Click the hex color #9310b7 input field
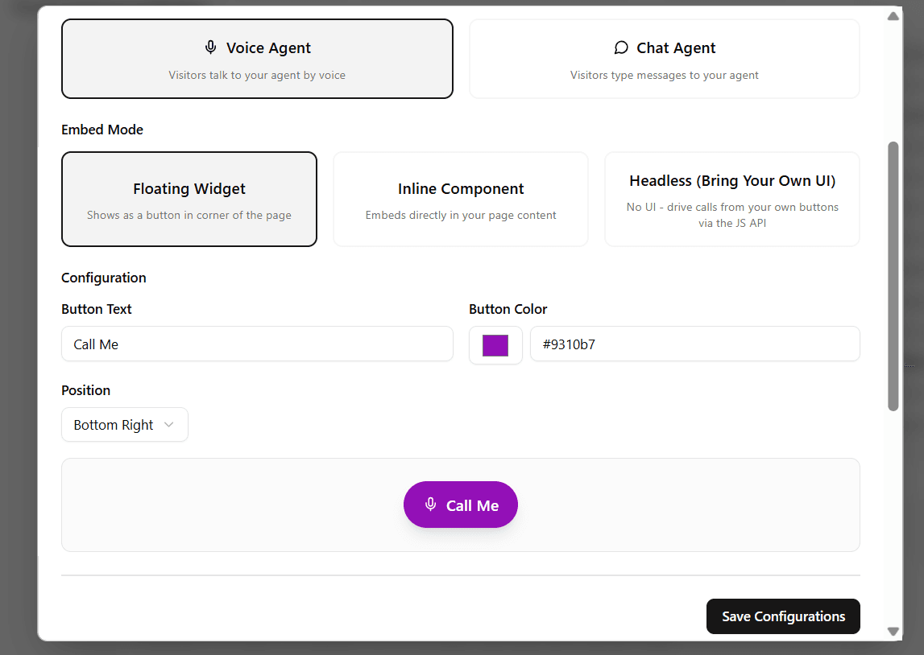Screen dimensions: 924x655 click(694, 344)
